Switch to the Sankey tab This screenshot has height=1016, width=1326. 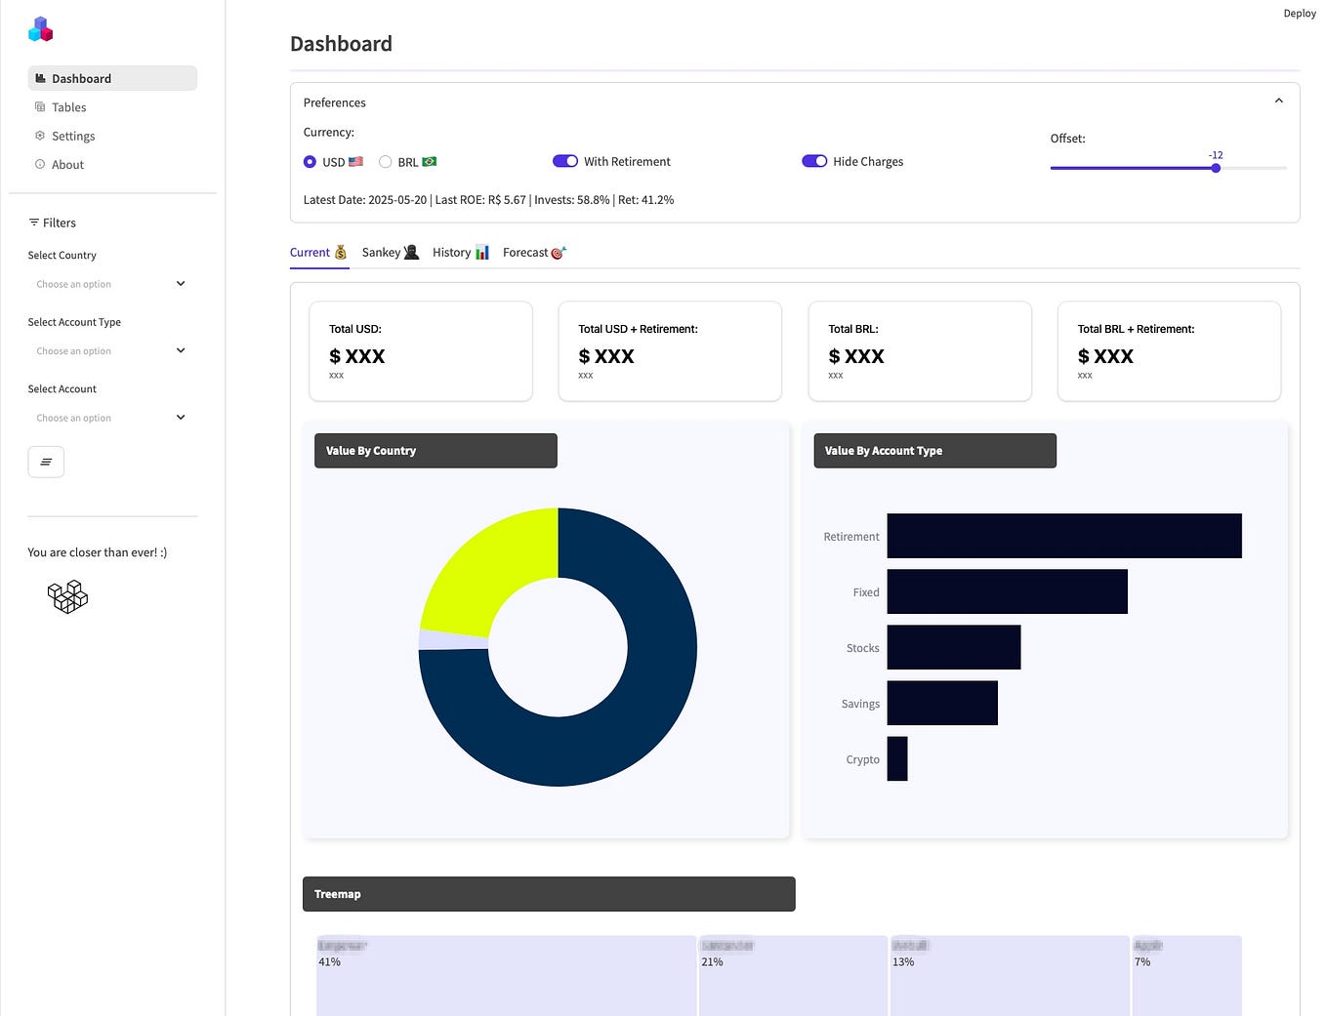[x=389, y=252]
